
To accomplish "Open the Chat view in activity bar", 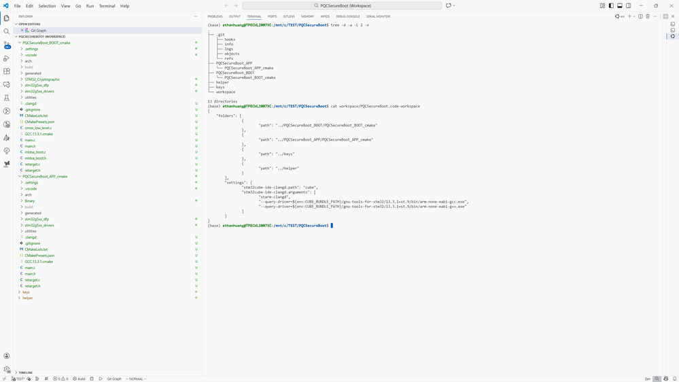I will 7,84.
